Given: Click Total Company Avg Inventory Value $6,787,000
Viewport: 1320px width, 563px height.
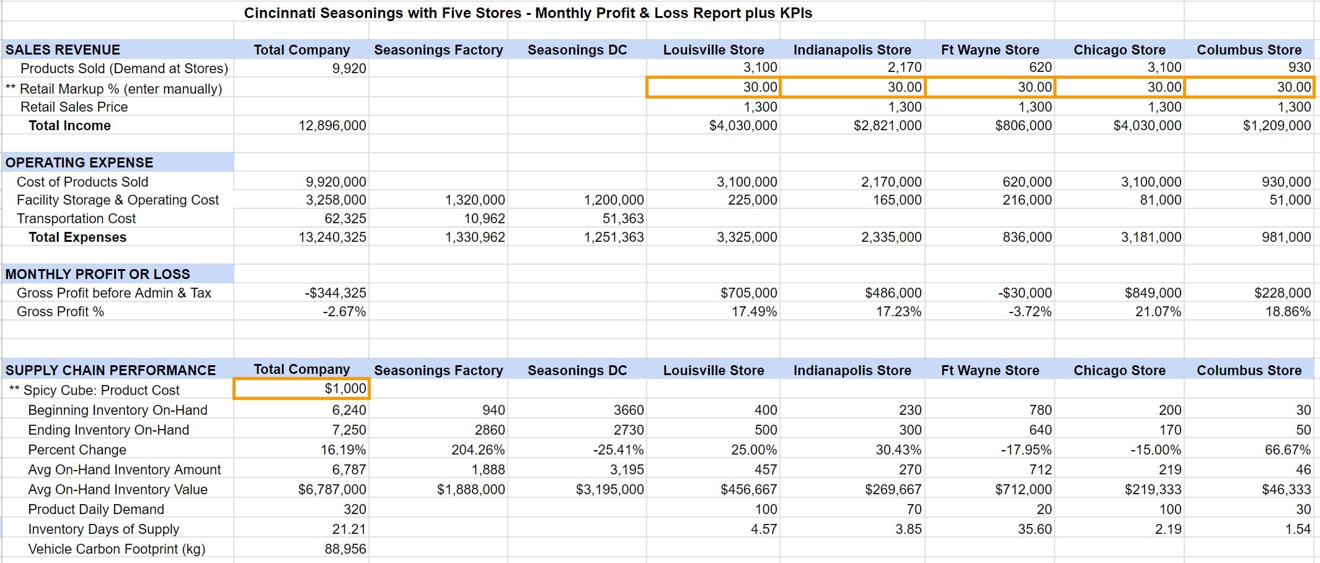Looking at the screenshot, I should [332, 489].
